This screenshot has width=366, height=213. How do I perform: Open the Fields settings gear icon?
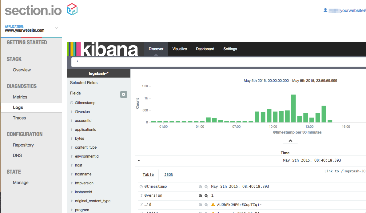coord(123,94)
